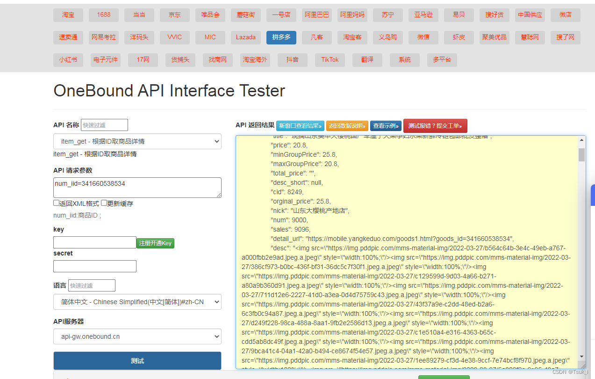Viewport: 595px width, 379px height.
Task: Open the 慧聪网 tab
Action: pos(530,37)
